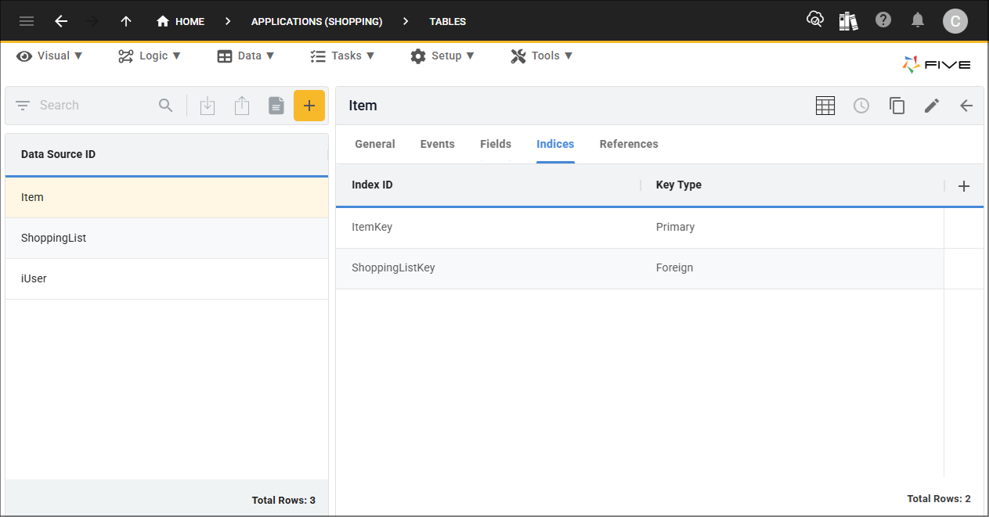
Task: Open the table grid view icon
Action: click(x=825, y=106)
